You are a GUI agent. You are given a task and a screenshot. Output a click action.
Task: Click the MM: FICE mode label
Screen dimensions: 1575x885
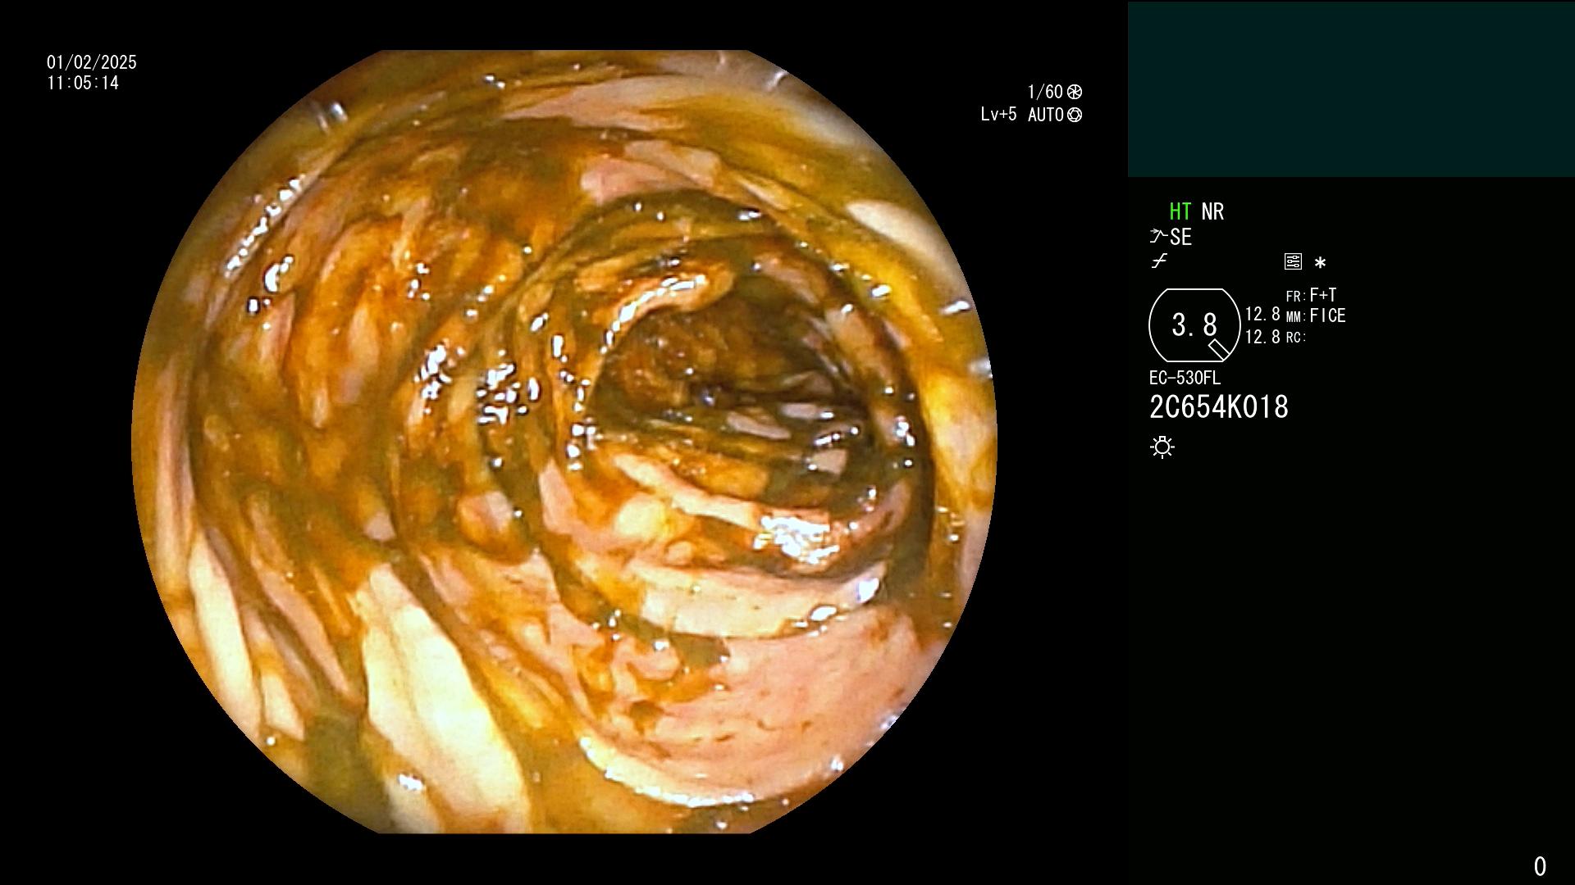(x=1316, y=315)
